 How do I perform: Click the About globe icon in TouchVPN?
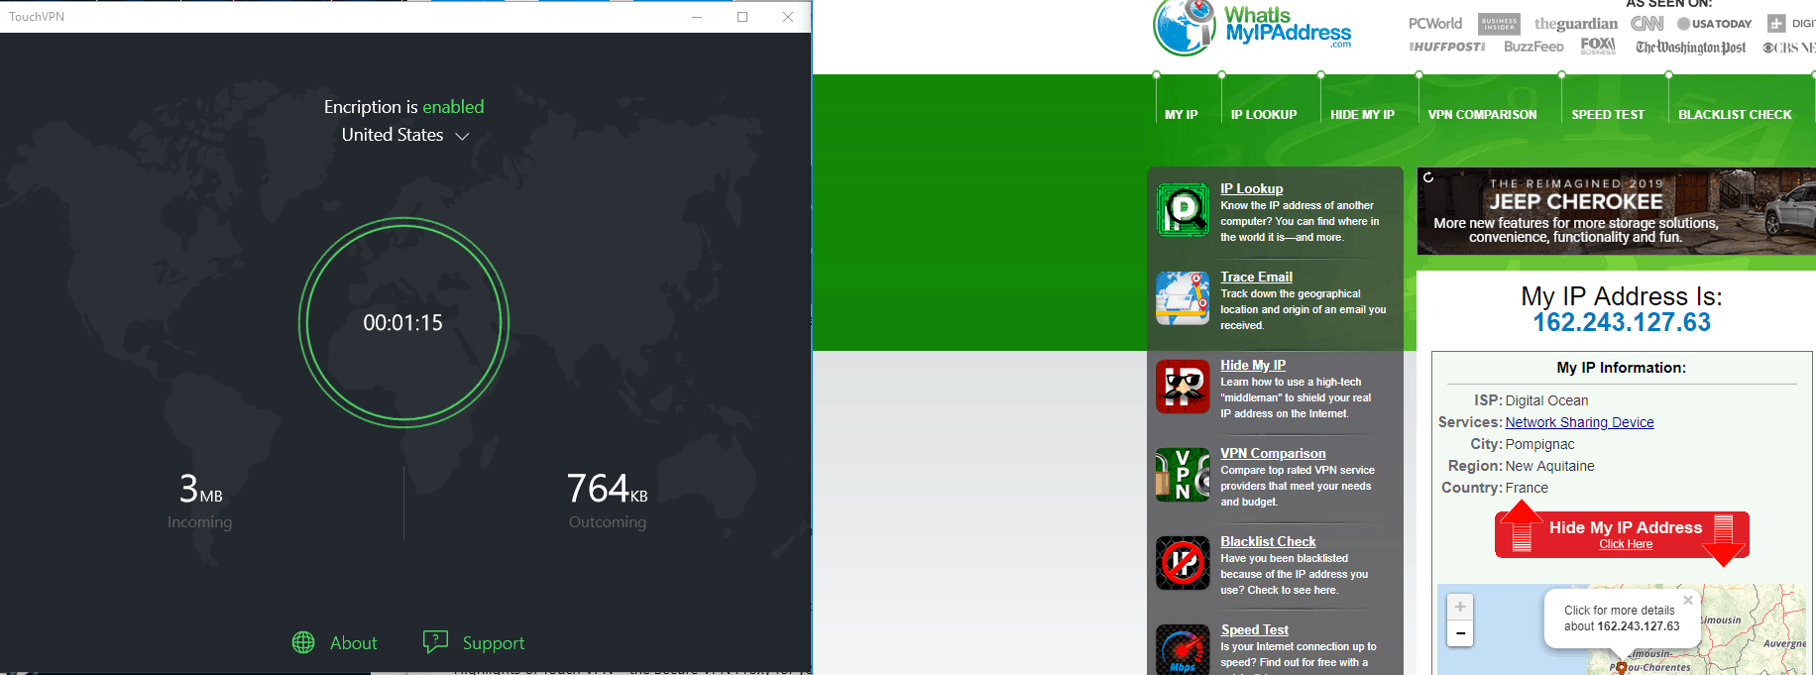pyautogui.click(x=303, y=642)
